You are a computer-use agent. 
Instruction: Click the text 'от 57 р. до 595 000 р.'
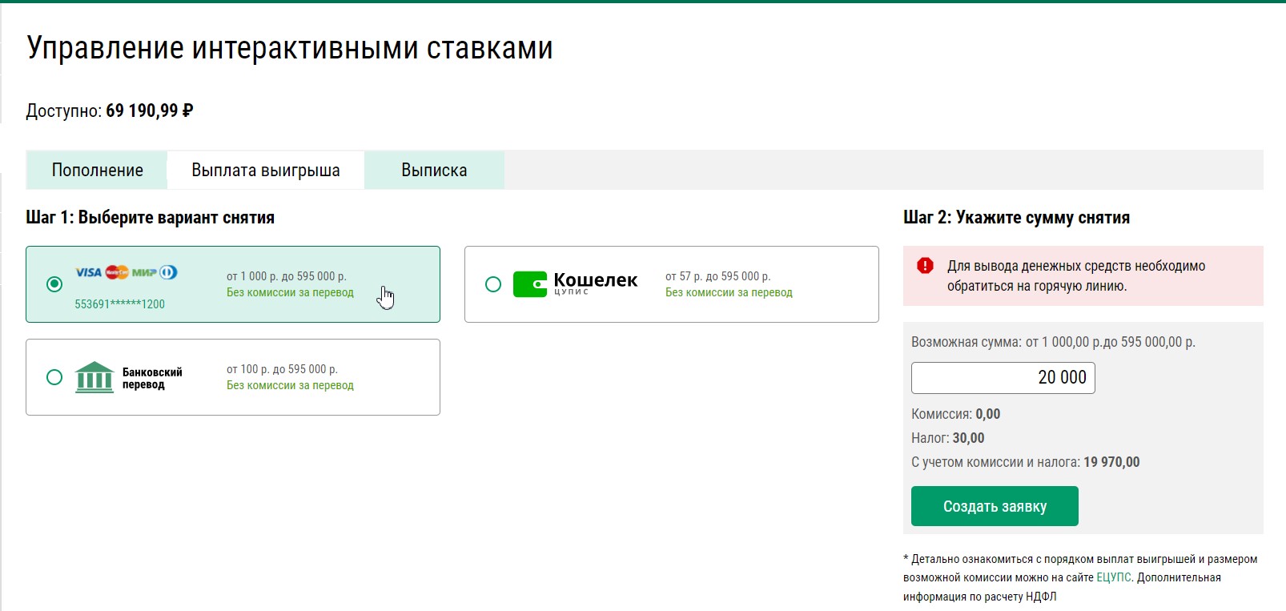click(x=718, y=276)
